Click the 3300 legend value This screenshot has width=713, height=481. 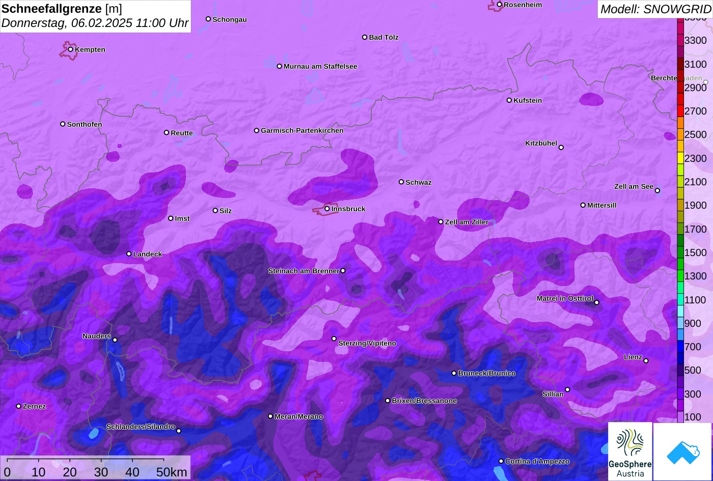pos(696,41)
